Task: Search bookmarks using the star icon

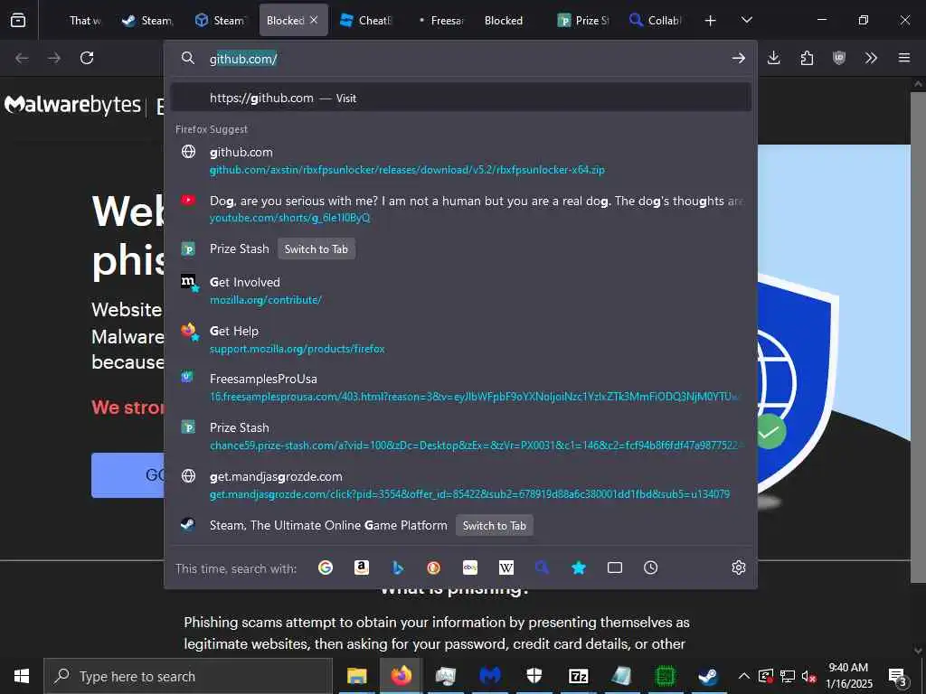Action: [x=579, y=567]
